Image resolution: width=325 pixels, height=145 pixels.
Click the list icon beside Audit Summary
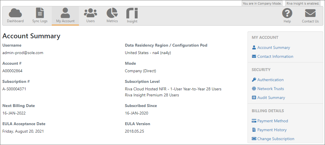point(254,98)
